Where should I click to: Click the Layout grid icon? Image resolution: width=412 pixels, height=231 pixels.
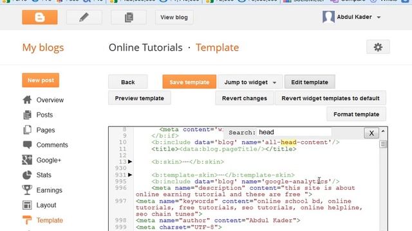tap(27, 205)
